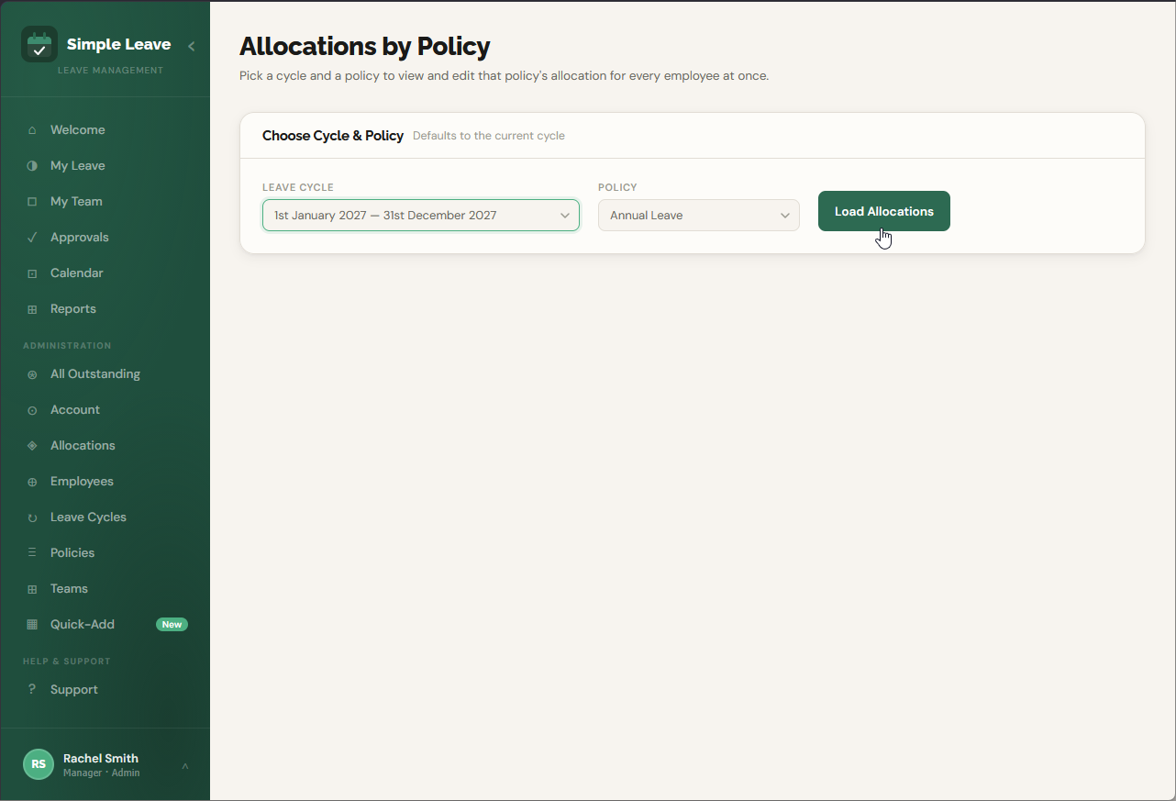The image size is (1176, 801).
Task: Click the Choose Cycle & Policy title
Action: (x=333, y=136)
